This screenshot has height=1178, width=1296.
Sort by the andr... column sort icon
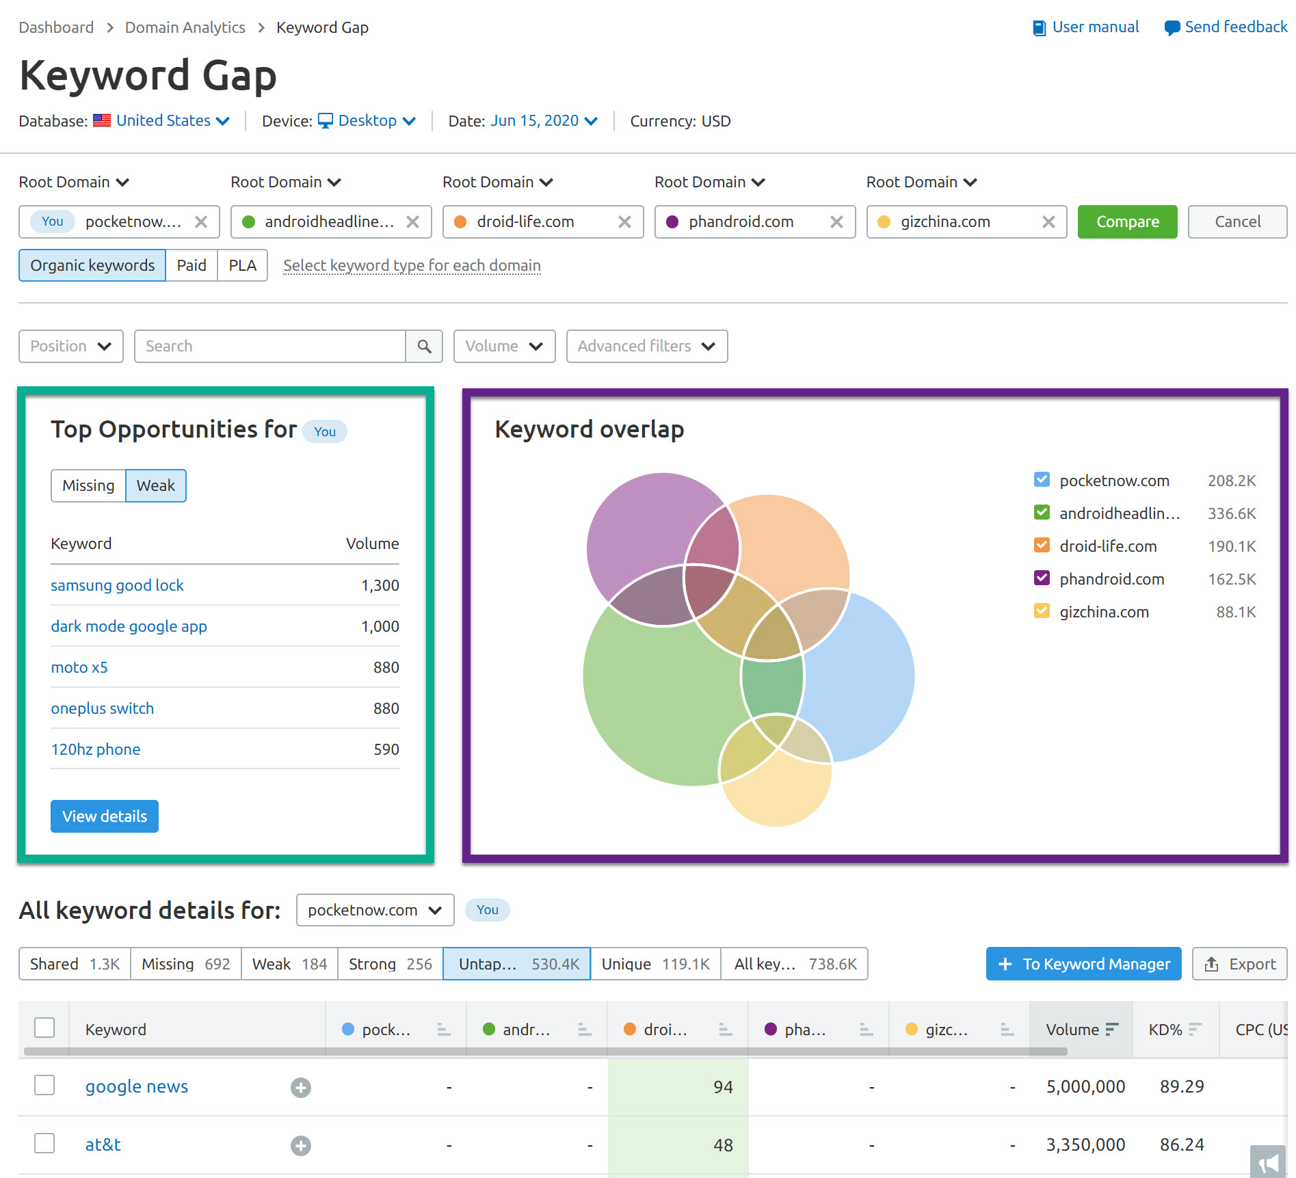(x=585, y=1030)
